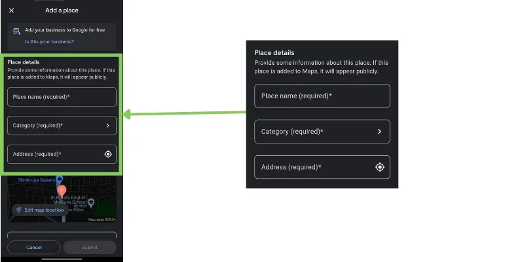Select St Peters English Medium School marker
The height and width of the screenshot is (262, 524).
90,202
